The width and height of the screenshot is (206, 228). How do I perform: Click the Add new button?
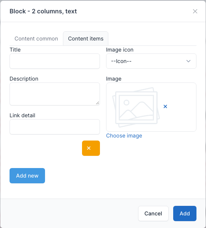pos(27,176)
